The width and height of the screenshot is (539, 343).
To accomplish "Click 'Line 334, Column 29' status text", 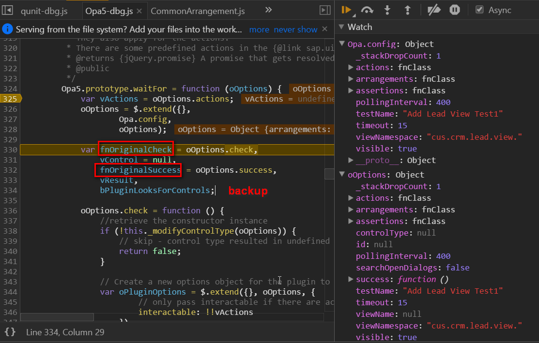I will [65, 332].
